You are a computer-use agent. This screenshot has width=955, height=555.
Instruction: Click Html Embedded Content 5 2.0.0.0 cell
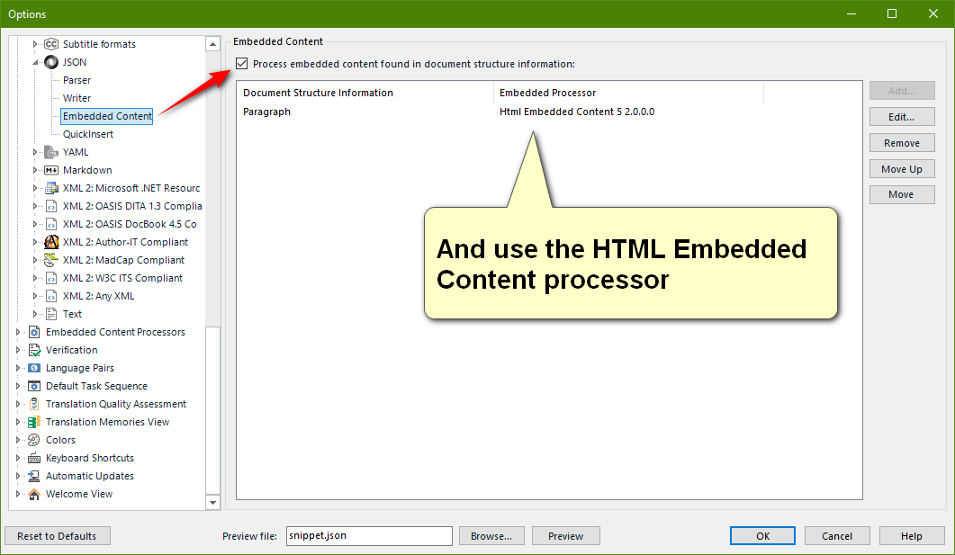pos(577,112)
